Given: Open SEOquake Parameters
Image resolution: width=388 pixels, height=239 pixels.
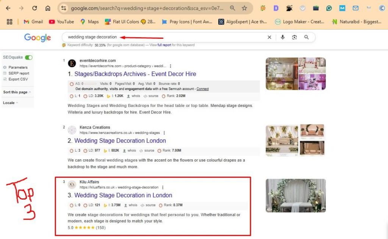Looking at the screenshot, I should pyautogui.click(x=18, y=68).
